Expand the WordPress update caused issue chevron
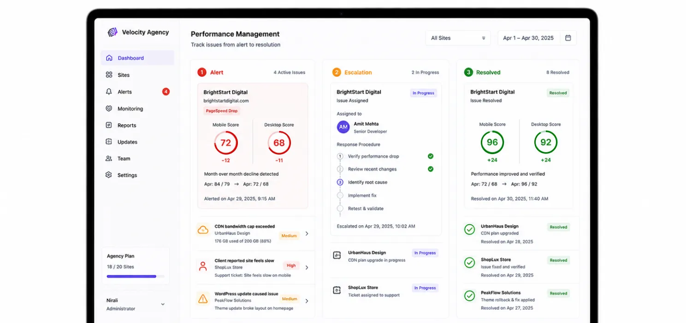 click(x=307, y=301)
